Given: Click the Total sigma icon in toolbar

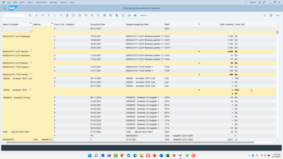Looking at the screenshot, I should click(x=55, y=15).
